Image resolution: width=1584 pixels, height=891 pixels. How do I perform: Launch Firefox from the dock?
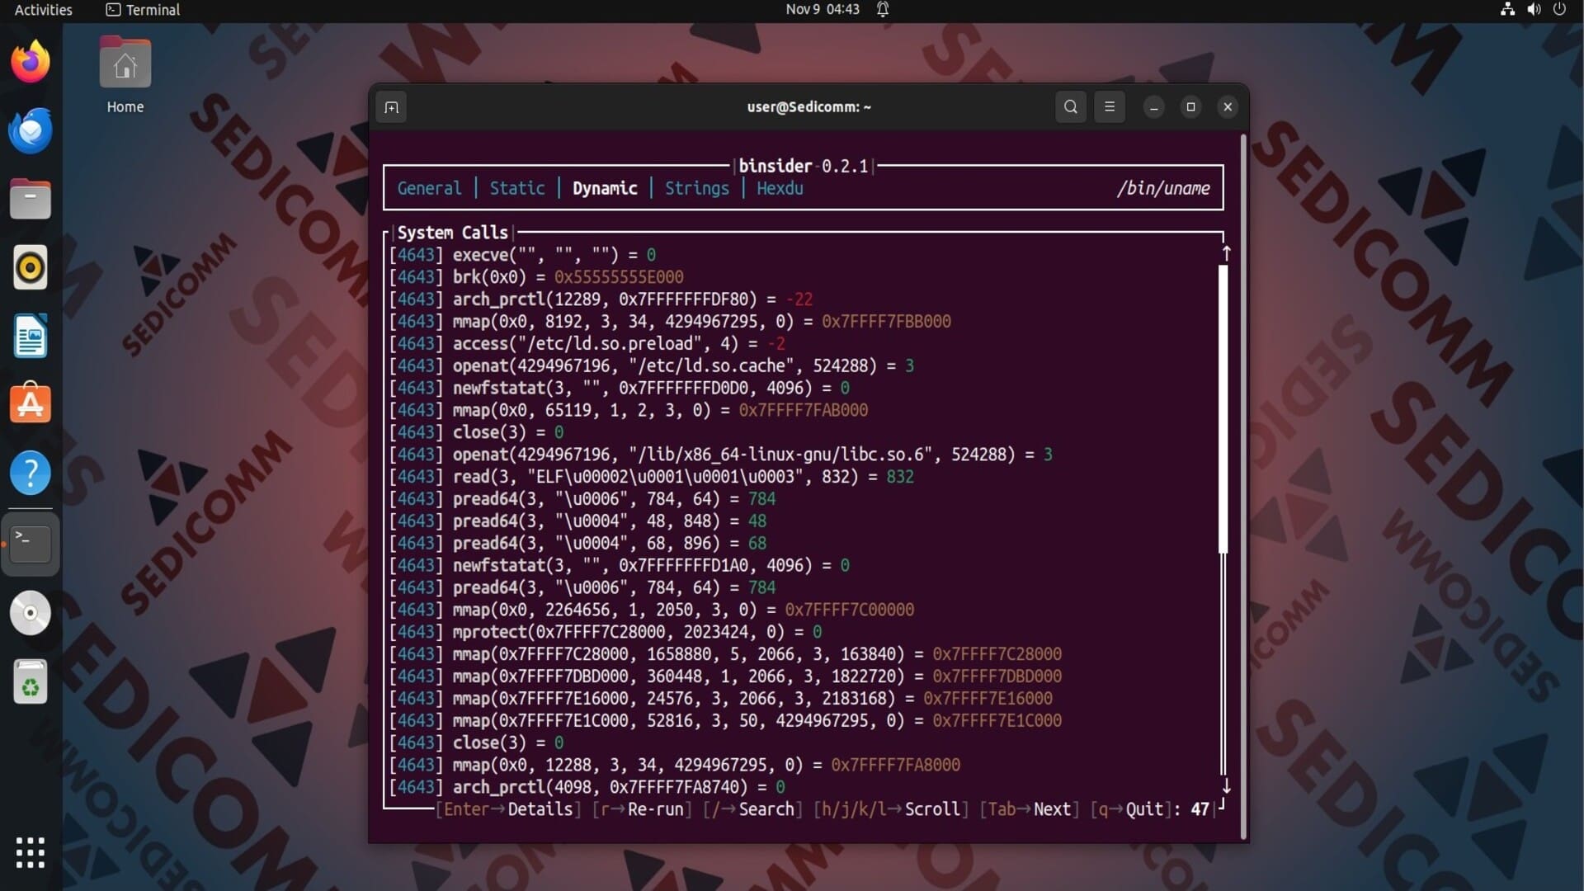click(x=31, y=62)
